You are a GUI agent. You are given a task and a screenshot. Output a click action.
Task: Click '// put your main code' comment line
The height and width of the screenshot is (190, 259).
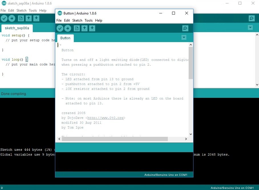click(30, 64)
